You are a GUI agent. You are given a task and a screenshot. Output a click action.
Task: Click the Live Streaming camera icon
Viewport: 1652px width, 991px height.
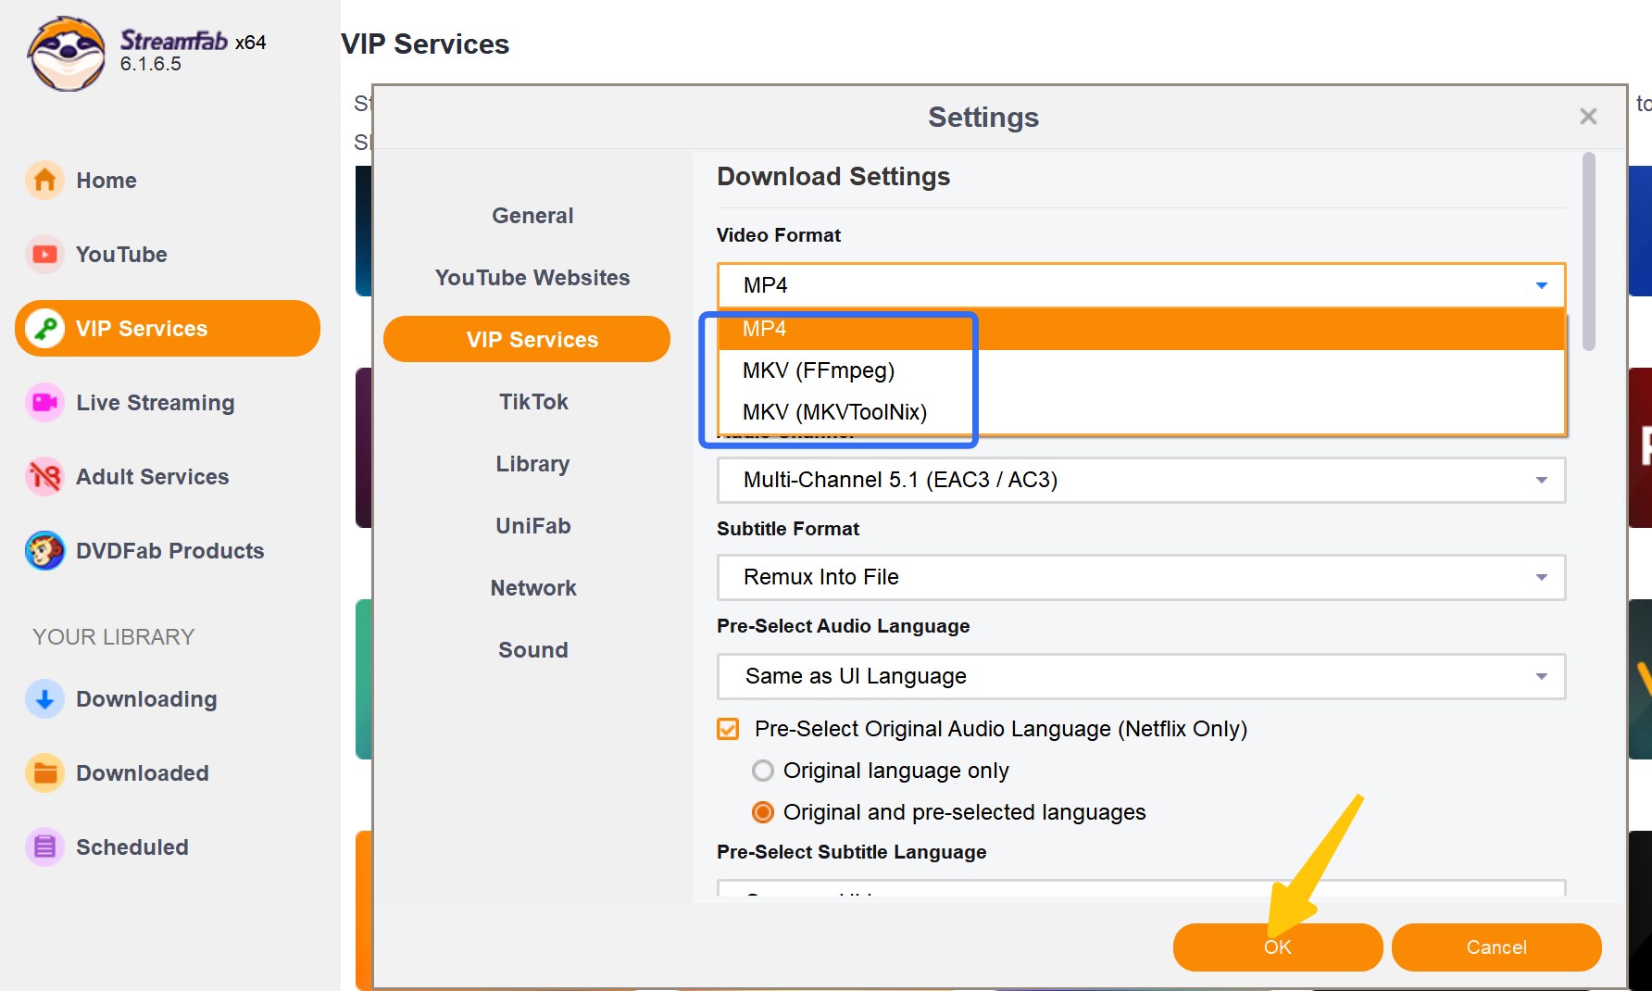pyautogui.click(x=44, y=402)
